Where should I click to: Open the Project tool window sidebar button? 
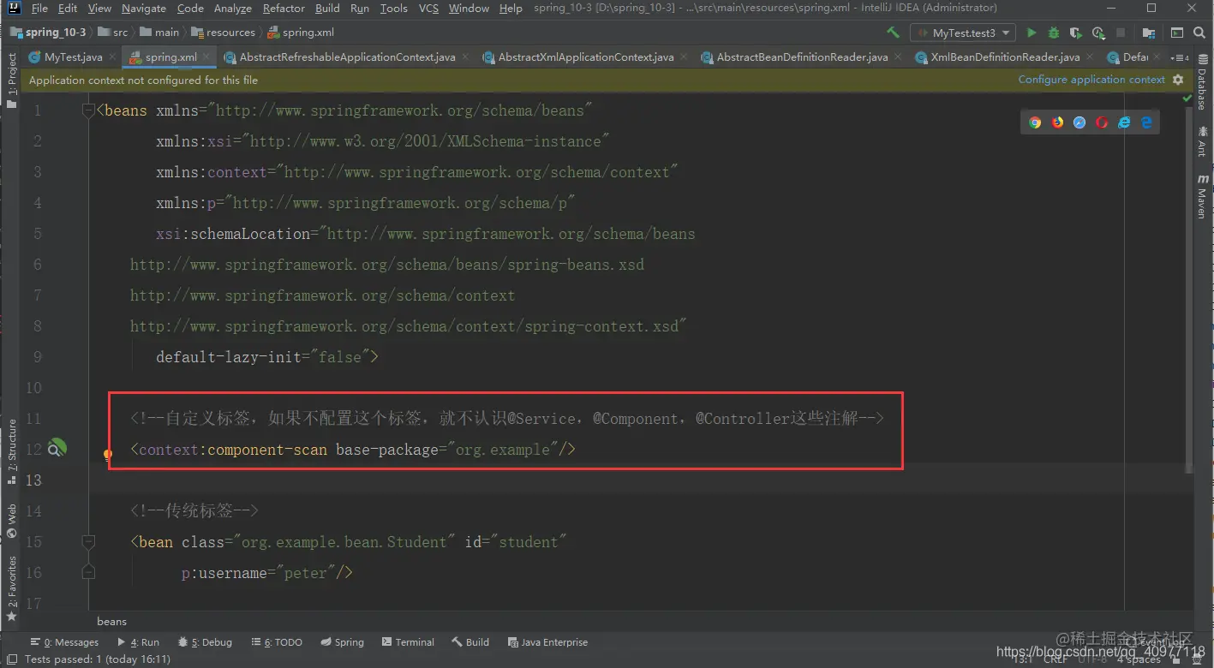coord(12,80)
